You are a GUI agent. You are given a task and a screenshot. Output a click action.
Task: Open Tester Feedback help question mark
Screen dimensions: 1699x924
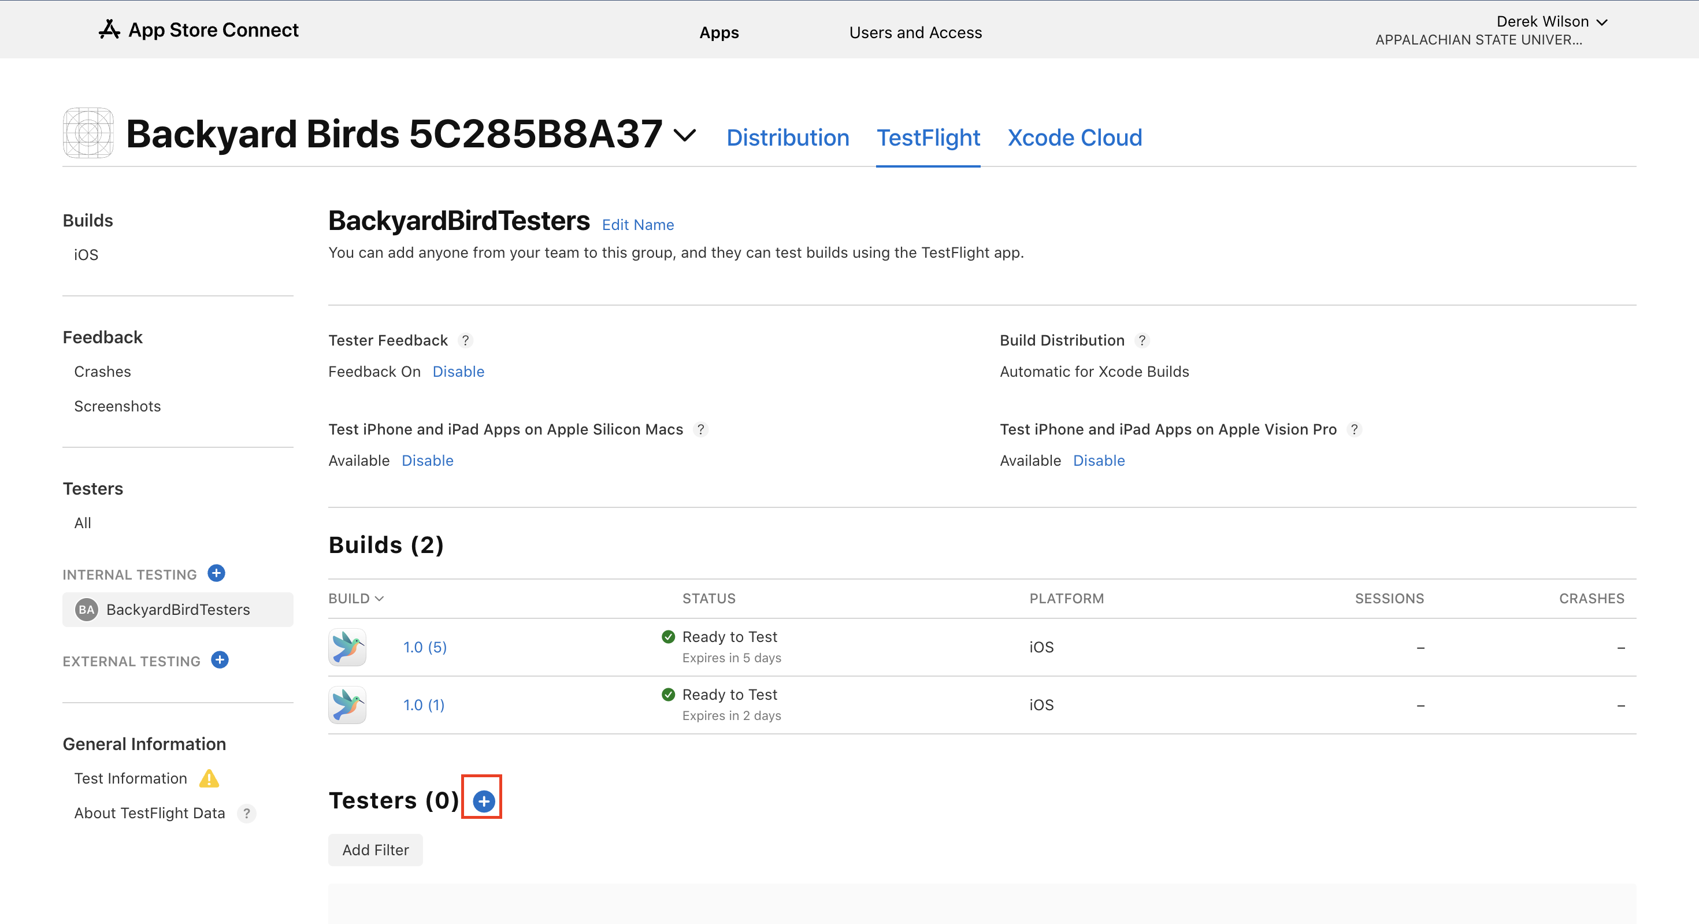[x=465, y=340]
